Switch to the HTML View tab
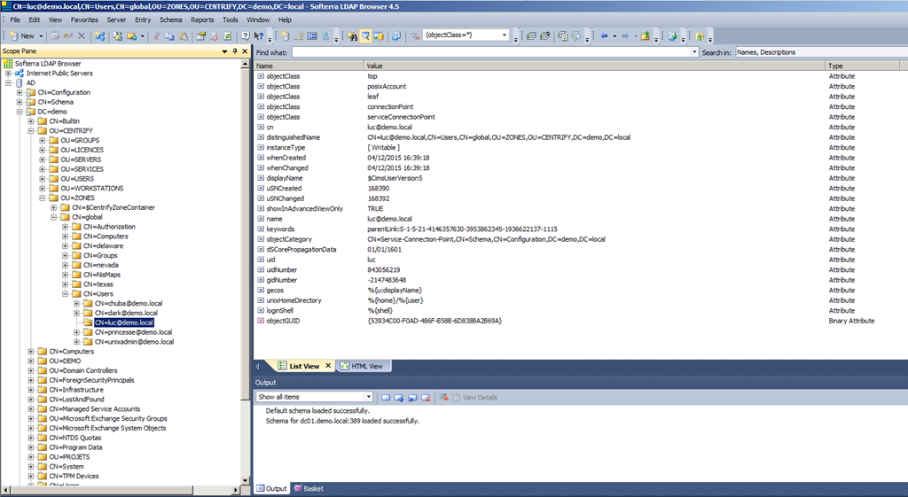This screenshot has width=908, height=497. point(362,366)
